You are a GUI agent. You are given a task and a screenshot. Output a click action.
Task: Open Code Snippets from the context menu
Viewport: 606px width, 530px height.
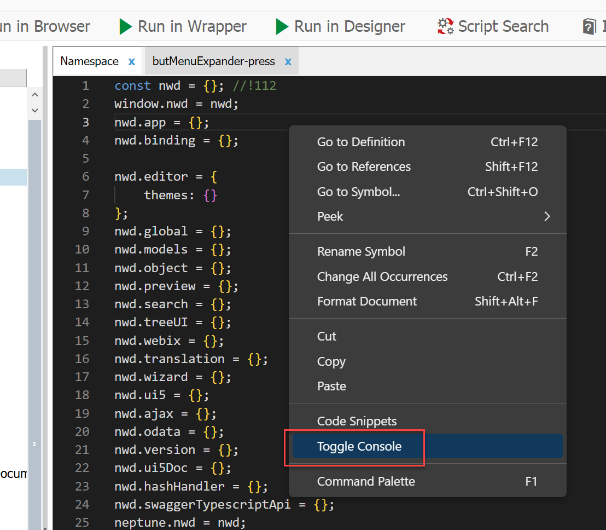(x=428, y=421)
